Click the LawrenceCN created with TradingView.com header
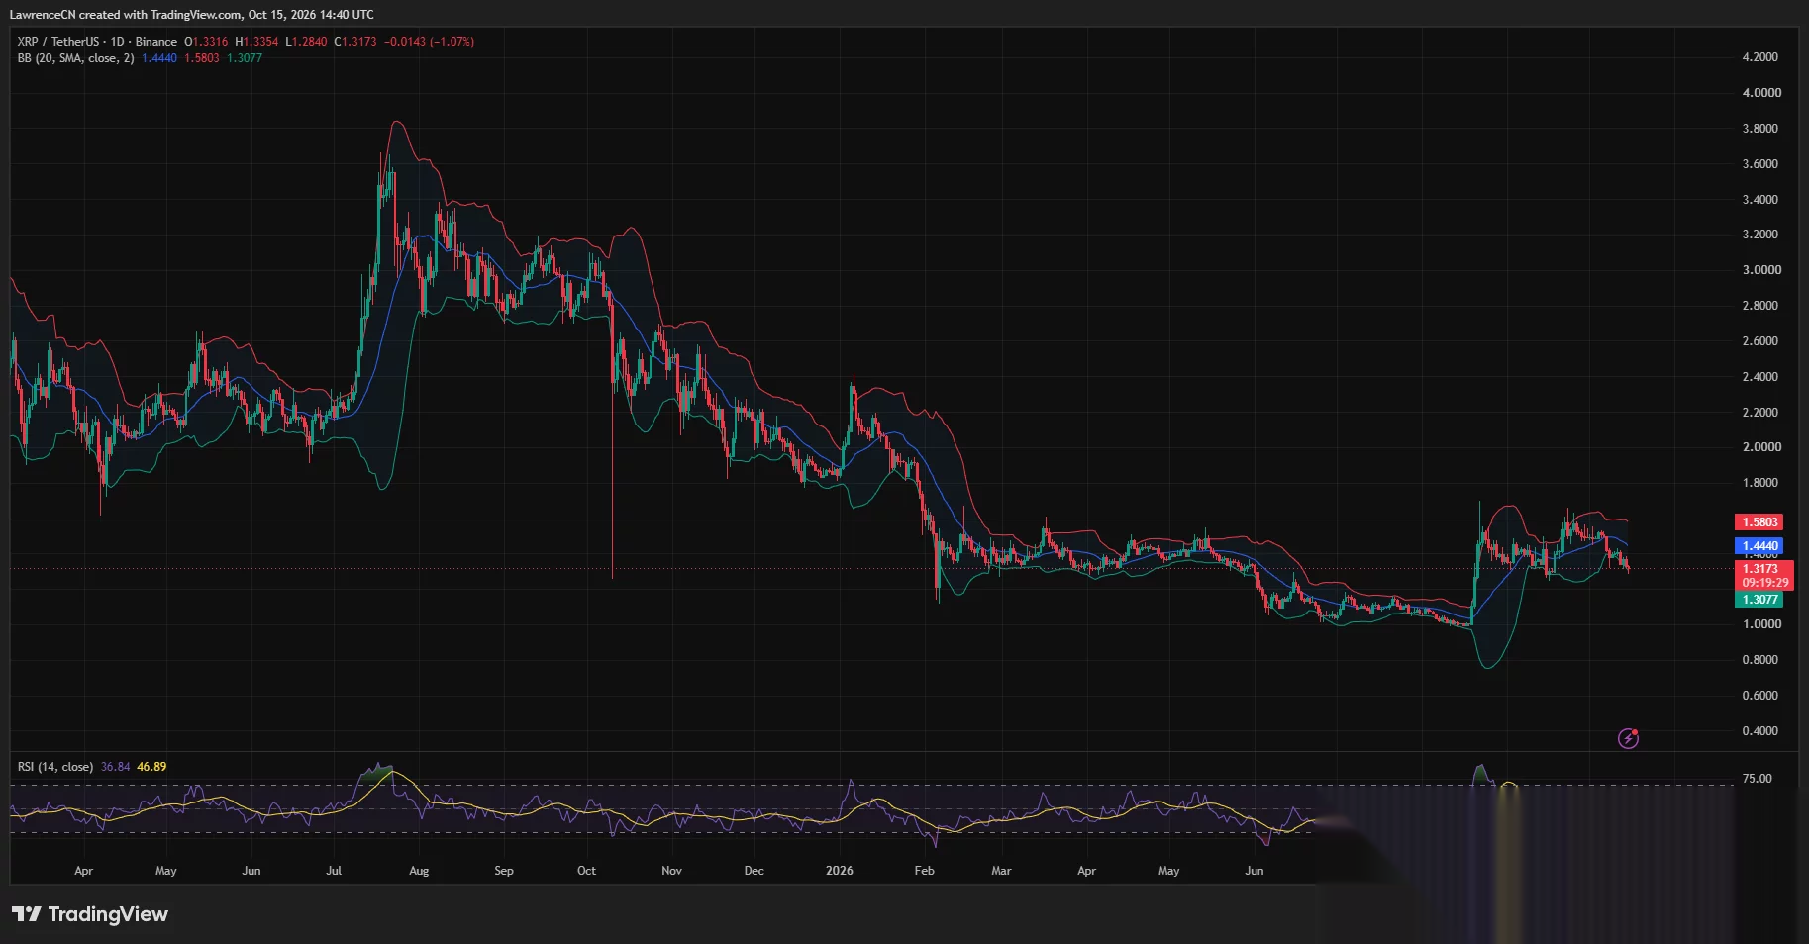The width and height of the screenshot is (1809, 944). tap(192, 15)
